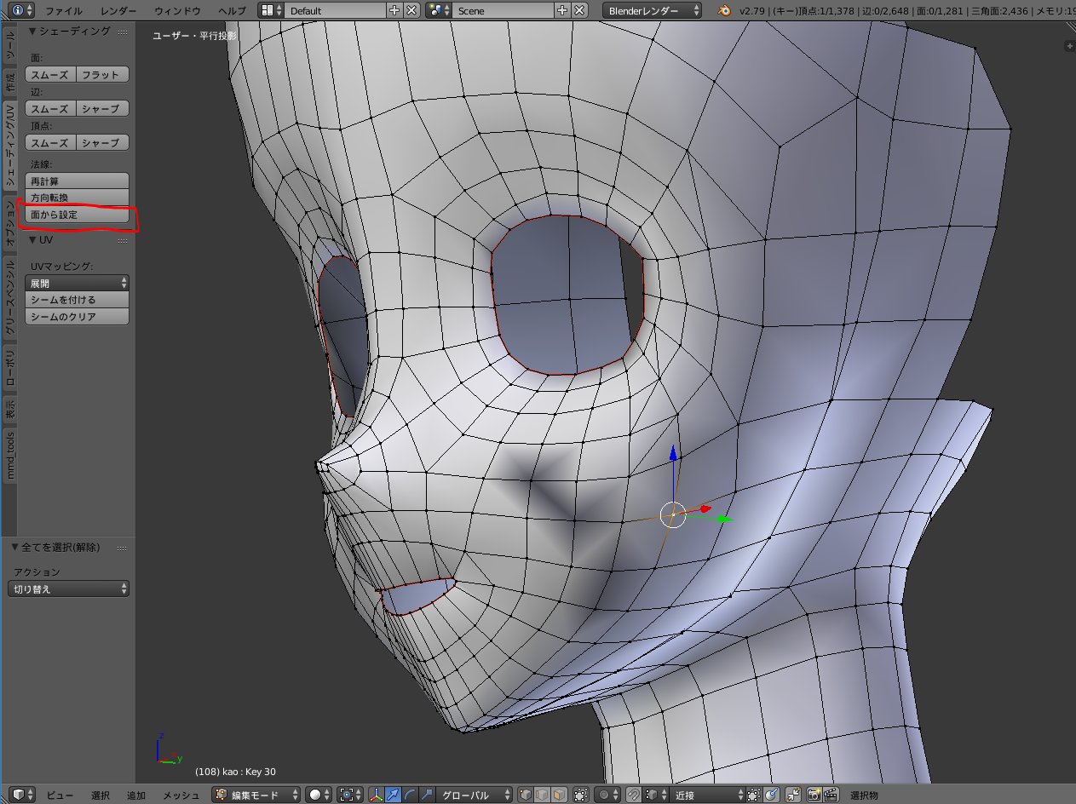Screen dimensions: 1076x804
Task: Select the scale manipulator icon
Action: point(428,795)
